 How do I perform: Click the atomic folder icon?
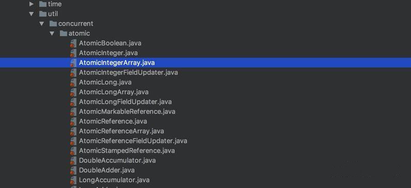pyautogui.click(x=63, y=33)
